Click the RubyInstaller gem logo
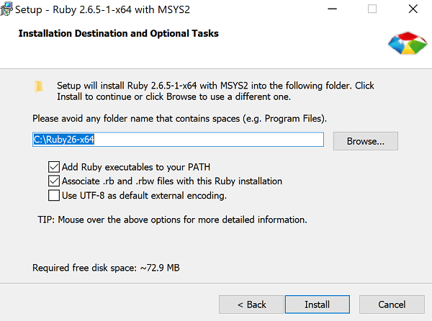This screenshot has height=321, width=432. point(408,43)
